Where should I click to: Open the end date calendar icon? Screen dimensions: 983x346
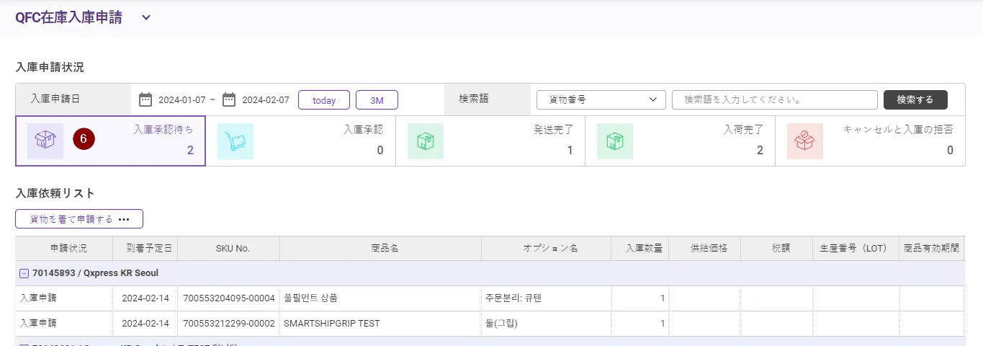point(229,99)
